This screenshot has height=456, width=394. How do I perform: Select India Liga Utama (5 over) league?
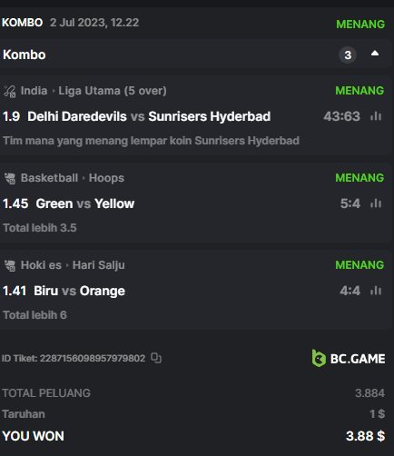coord(94,91)
